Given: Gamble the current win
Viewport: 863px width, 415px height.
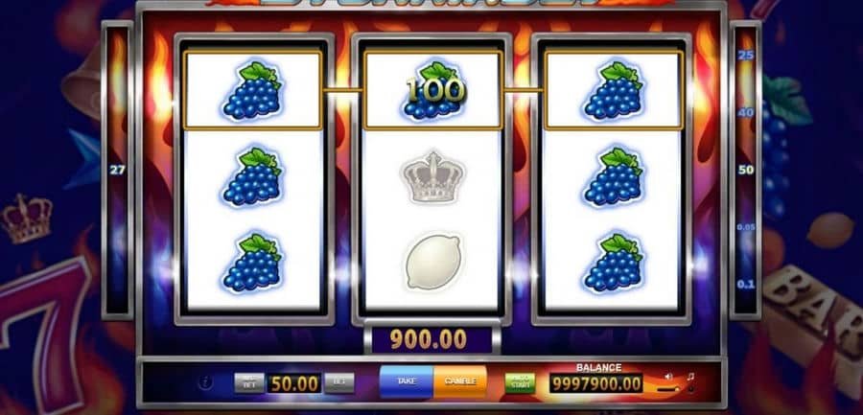Looking at the screenshot, I should coord(460,381).
